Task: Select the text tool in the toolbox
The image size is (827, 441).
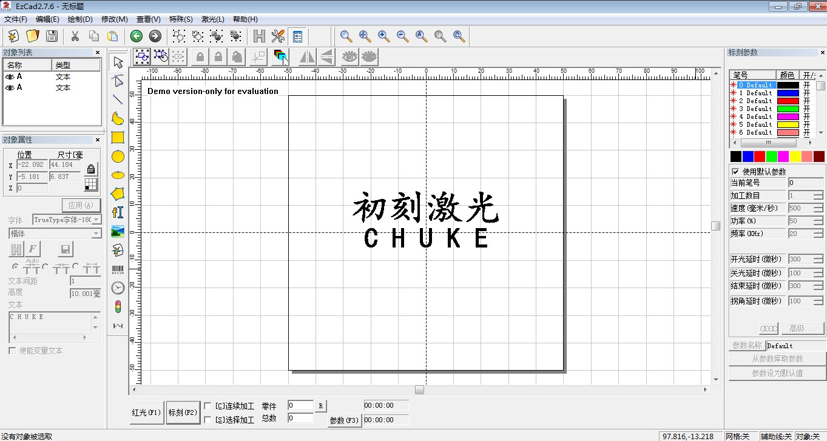Action: (118, 212)
